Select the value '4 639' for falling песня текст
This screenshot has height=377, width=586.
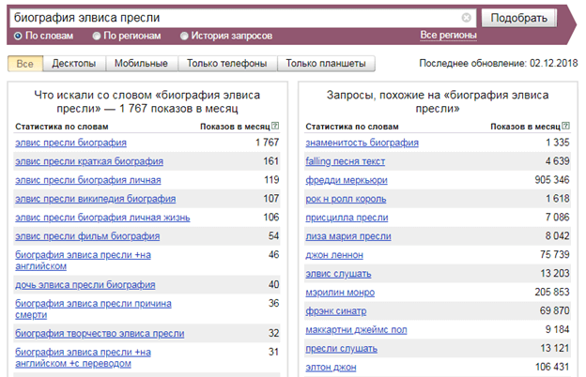pos(557,161)
